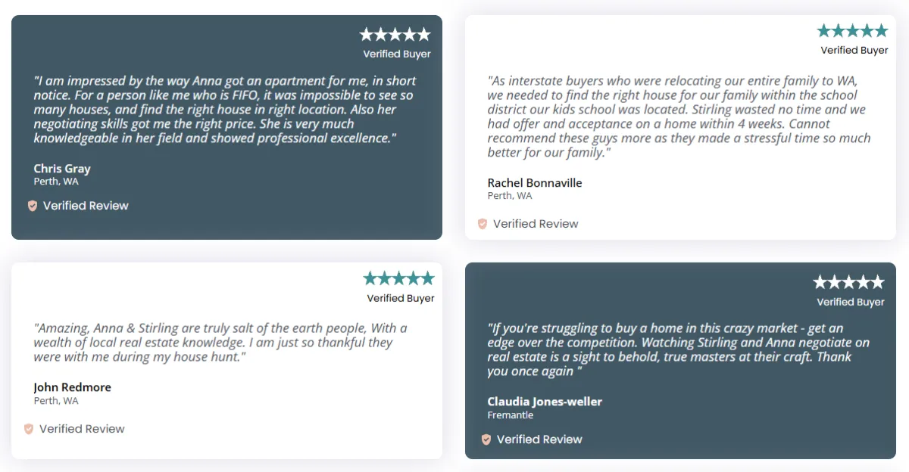Select the reviewer name Rachel Bonnaville
Image resolution: width=909 pixels, height=472 pixels.
click(535, 183)
